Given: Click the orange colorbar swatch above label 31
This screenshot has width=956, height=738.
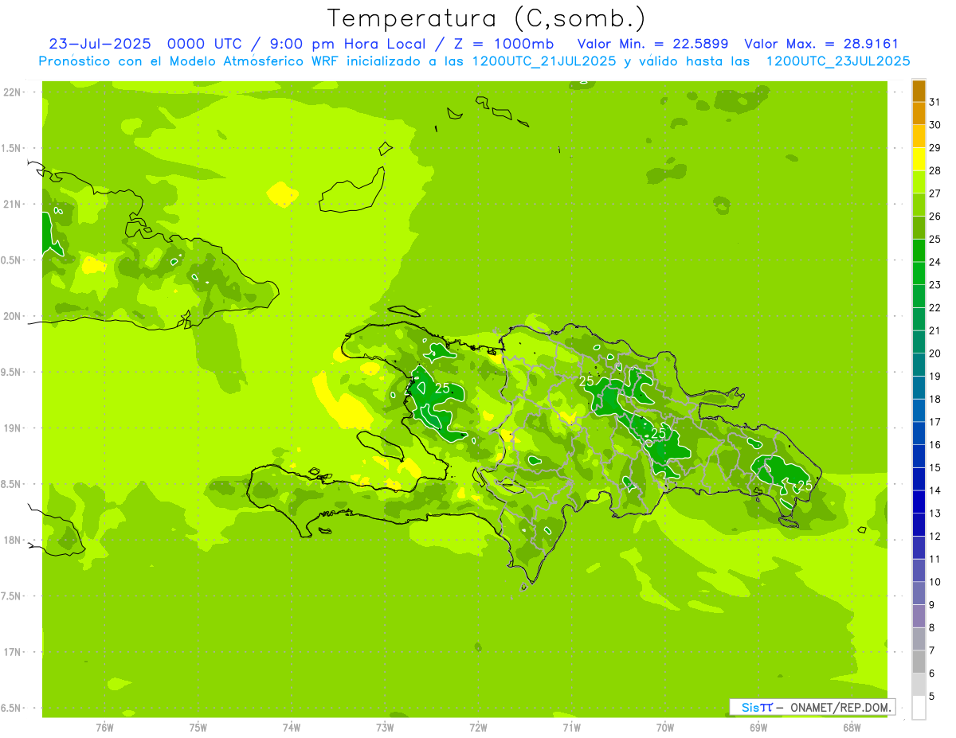Looking at the screenshot, I should [919, 91].
